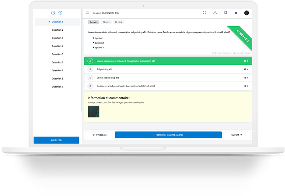
Task: Choose answer B 'Adipisicing elit'
Action: pyautogui.click(x=105, y=69)
